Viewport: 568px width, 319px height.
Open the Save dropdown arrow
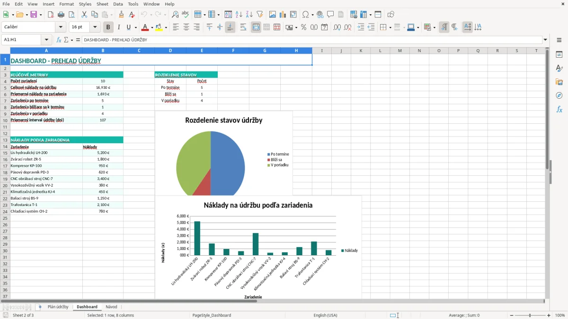coord(41,15)
